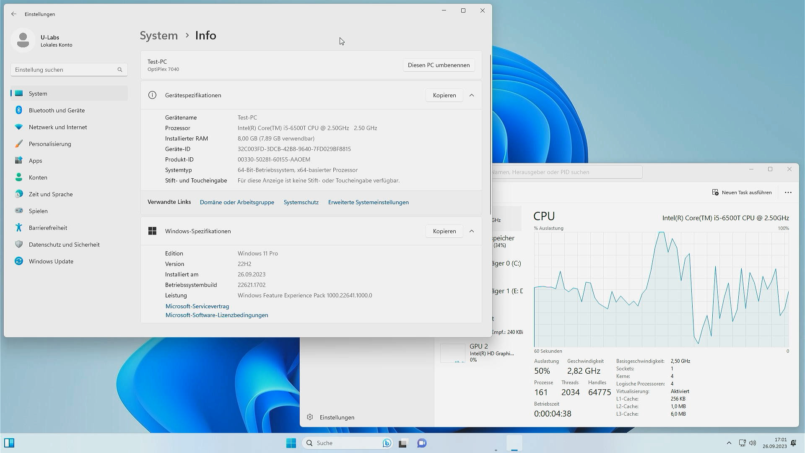Screen dimensions: 805x453
Task: Click the Einstellungen gear icon in Task Manager
Action: (310, 417)
